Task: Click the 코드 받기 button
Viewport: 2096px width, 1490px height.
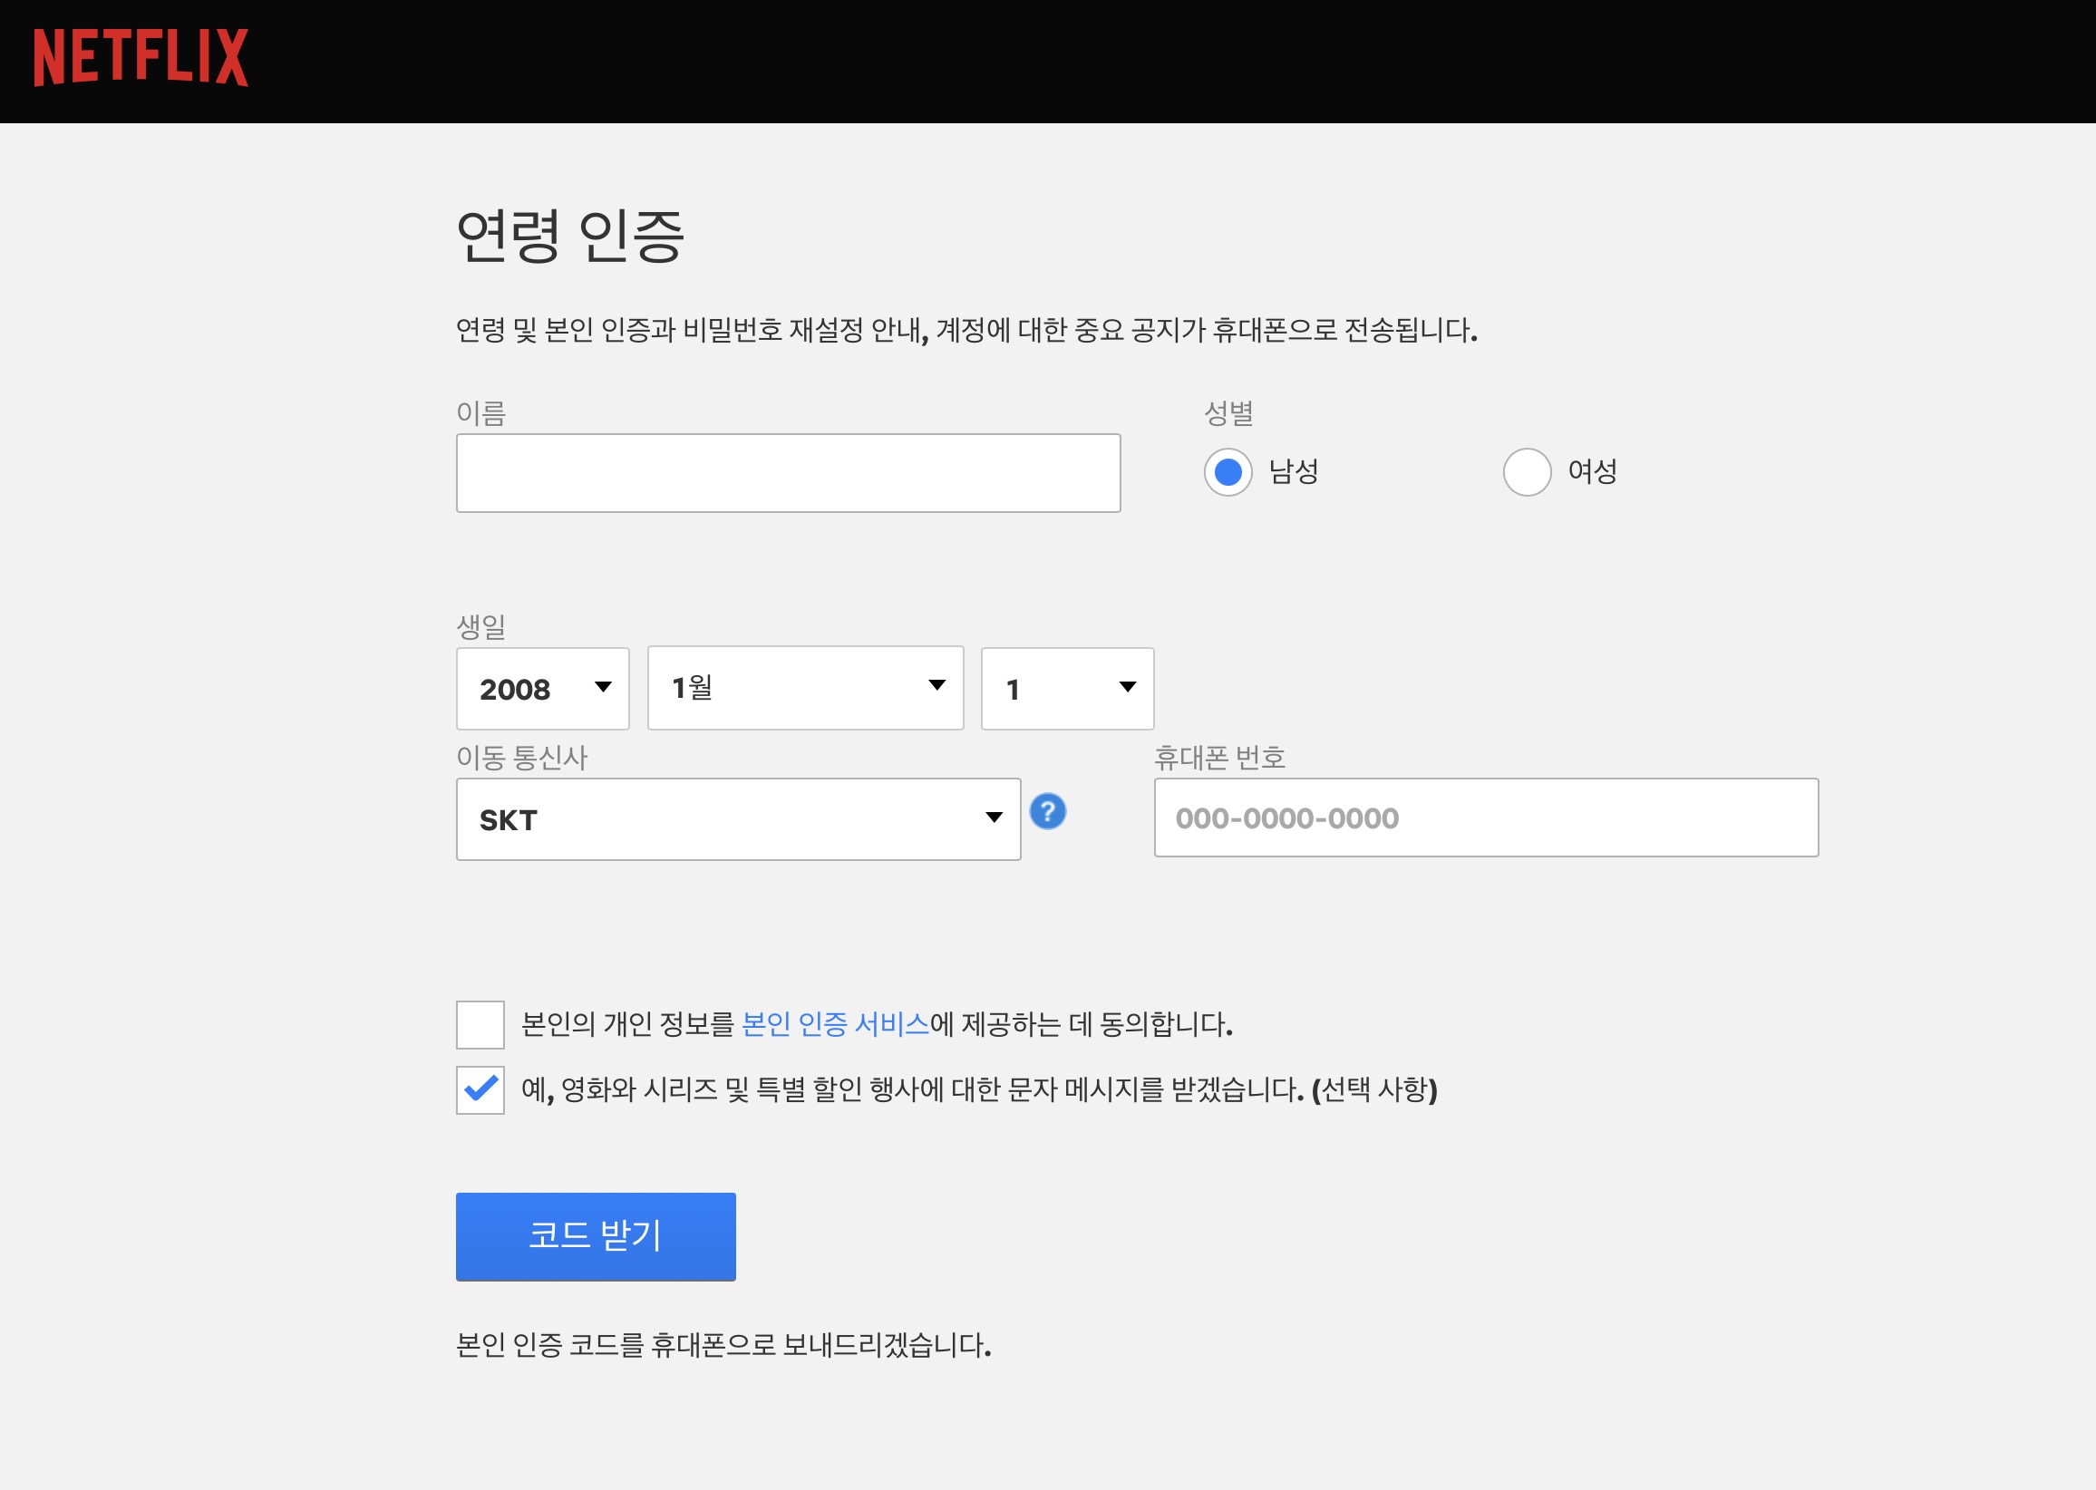Action: (595, 1237)
